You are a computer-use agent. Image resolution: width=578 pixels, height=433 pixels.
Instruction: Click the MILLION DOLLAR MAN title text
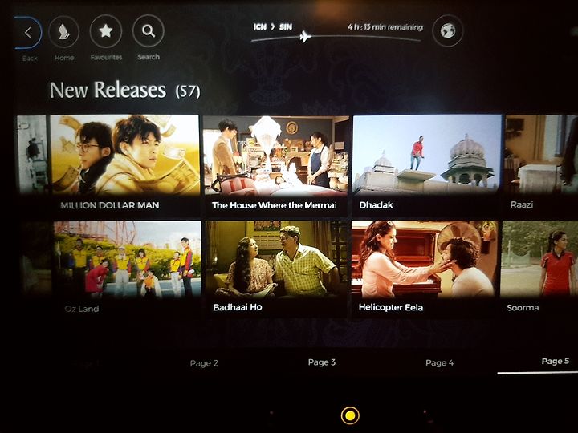tap(110, 205)
